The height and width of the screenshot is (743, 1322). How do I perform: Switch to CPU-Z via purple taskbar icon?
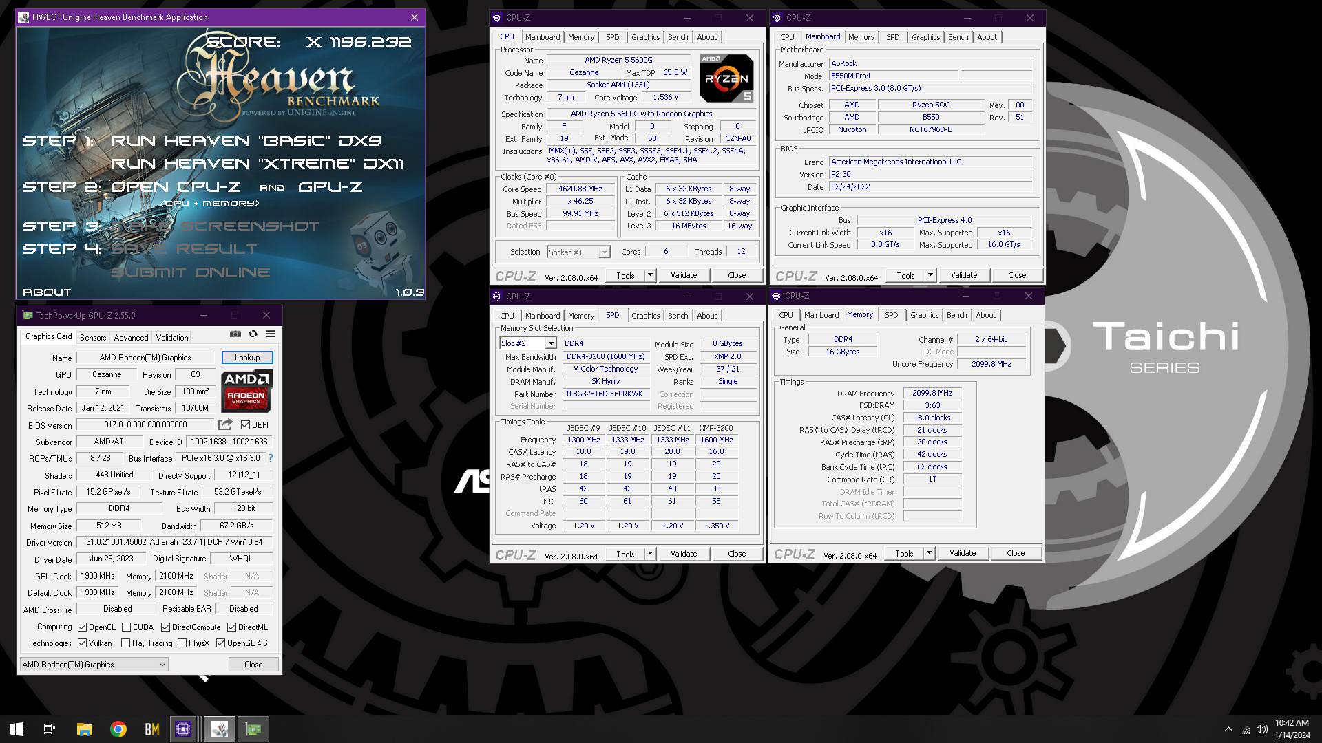click(x=183, y=729)
